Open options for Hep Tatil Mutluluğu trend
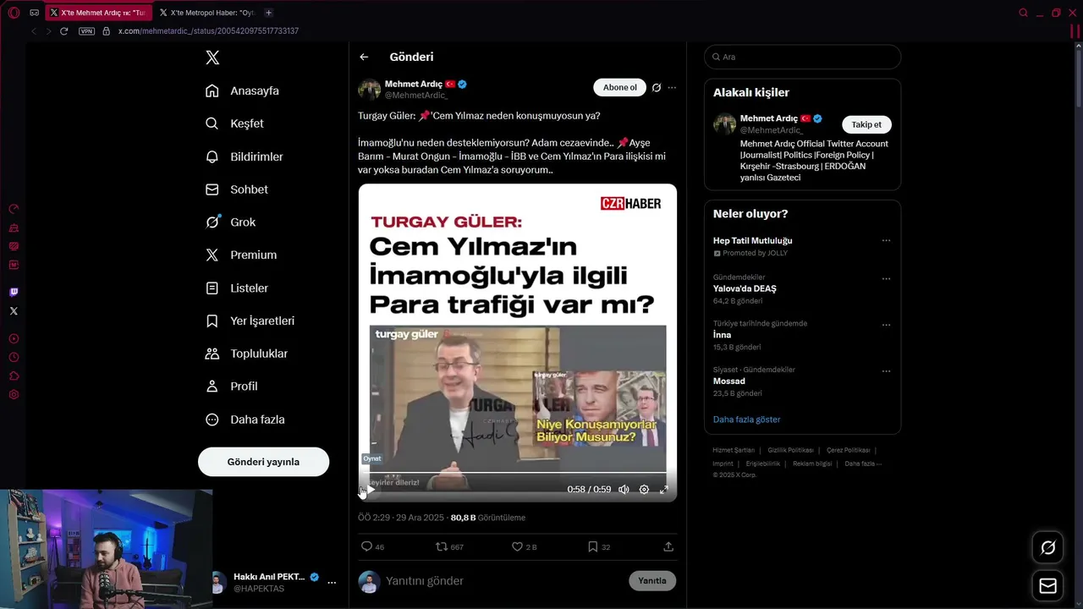Image resolution: width=1083 pixels, height=609 pixels. pos(886,240)
